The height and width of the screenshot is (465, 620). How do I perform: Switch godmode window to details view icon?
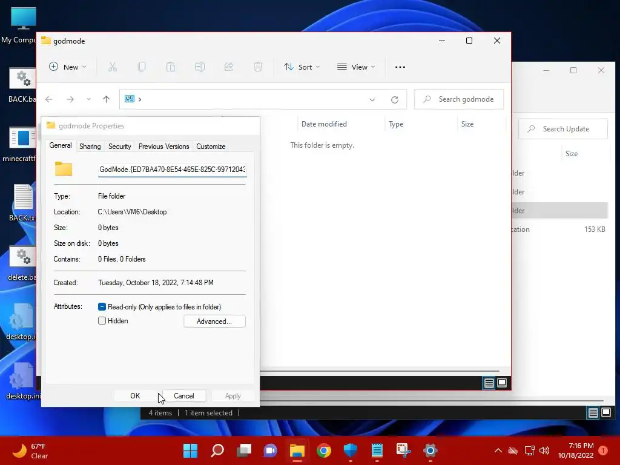coord(489,383)
